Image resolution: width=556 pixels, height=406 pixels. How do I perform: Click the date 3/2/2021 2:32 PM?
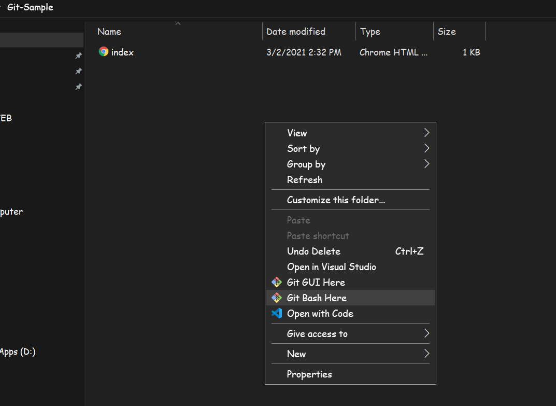pyautogui.click(x=304, y=52)
